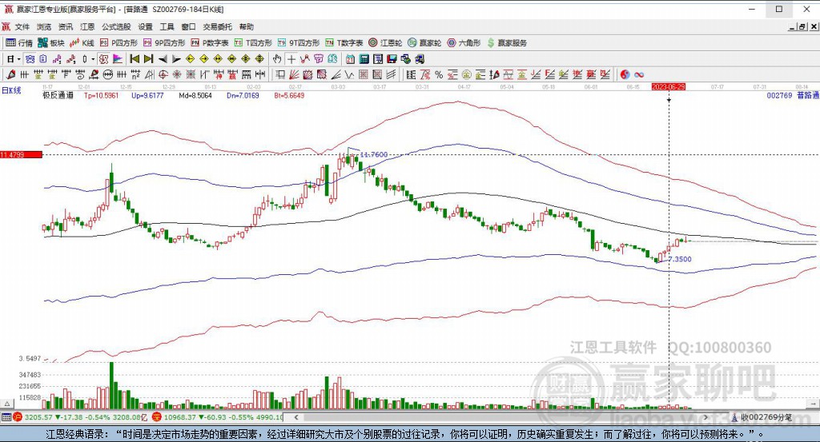The image size is (820, 442).
Task: Click the red floppy save icon
Action: click(392, 59)
